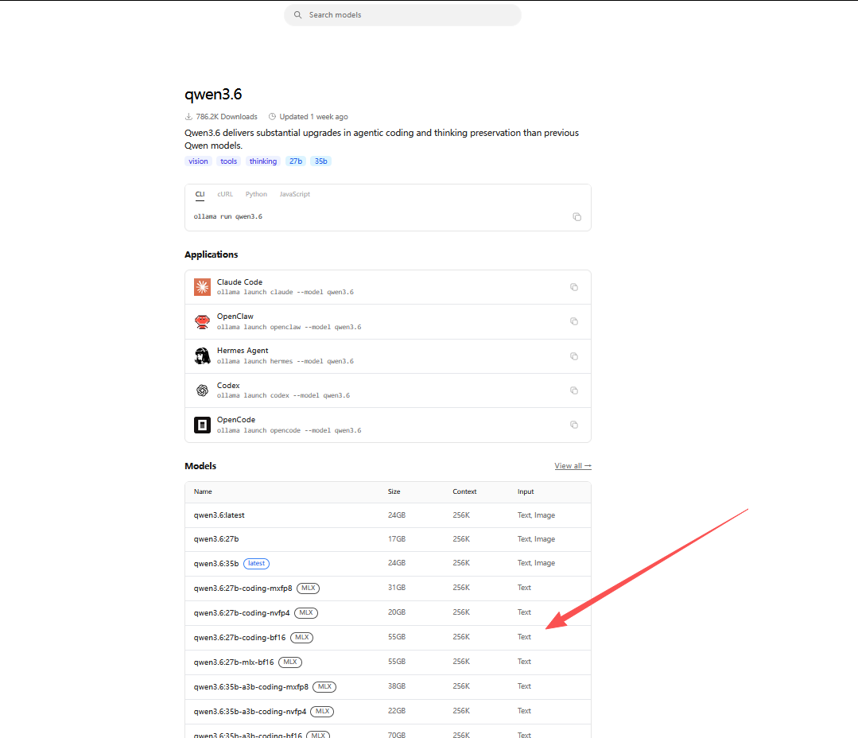The height and width of the screenshot is (738, 858).
Task: Click the 31GB size cell
Action: [397, 588]
